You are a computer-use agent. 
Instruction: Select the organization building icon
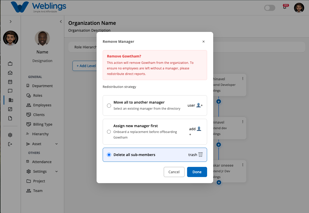point(11,100)
